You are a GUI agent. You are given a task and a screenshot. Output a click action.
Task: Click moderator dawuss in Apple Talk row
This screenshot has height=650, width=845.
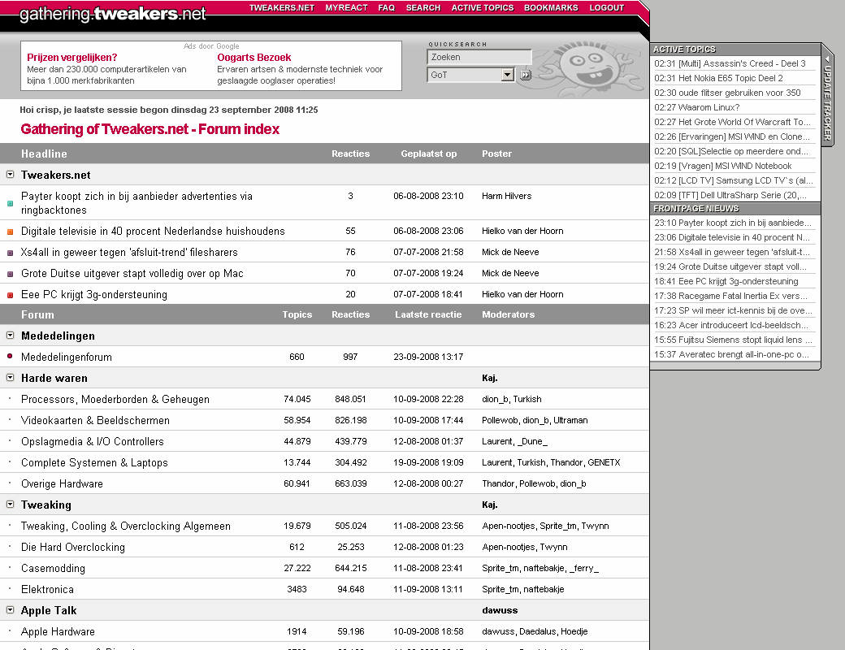click(x=500, y=610)
